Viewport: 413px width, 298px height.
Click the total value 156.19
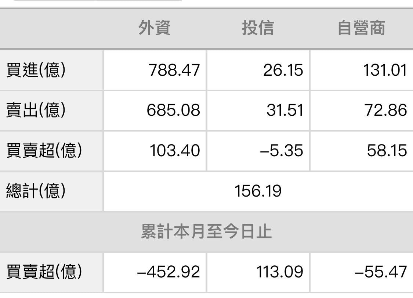coord(258,191)
